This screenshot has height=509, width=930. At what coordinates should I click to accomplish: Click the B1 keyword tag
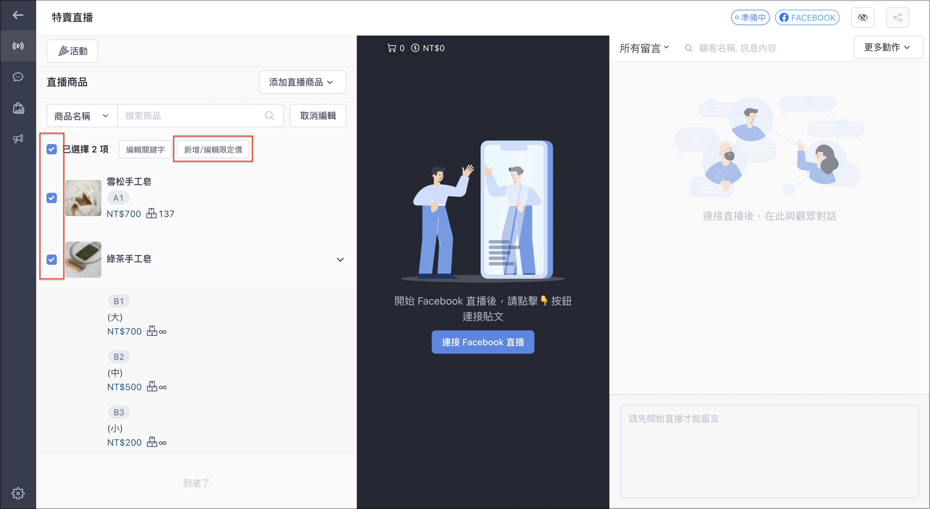click(x=119, y=301)
